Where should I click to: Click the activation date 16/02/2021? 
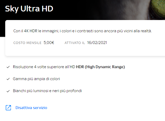pos(97,43)
